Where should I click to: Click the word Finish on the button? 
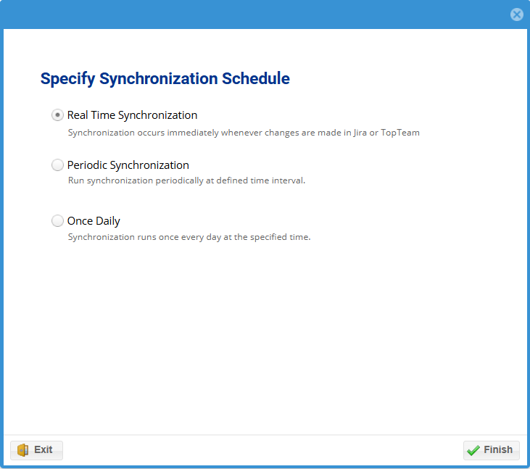[498, 450]
